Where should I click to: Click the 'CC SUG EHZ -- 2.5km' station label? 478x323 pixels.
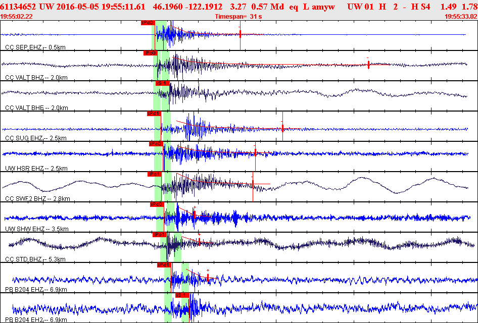36,138
